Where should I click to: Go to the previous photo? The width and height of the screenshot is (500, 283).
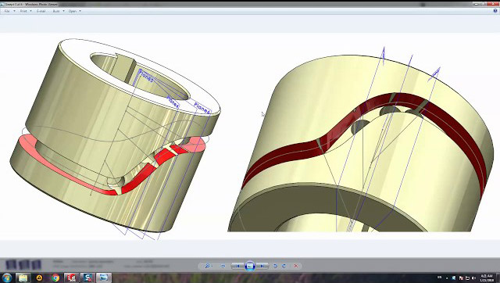click(x=237, y=266)
